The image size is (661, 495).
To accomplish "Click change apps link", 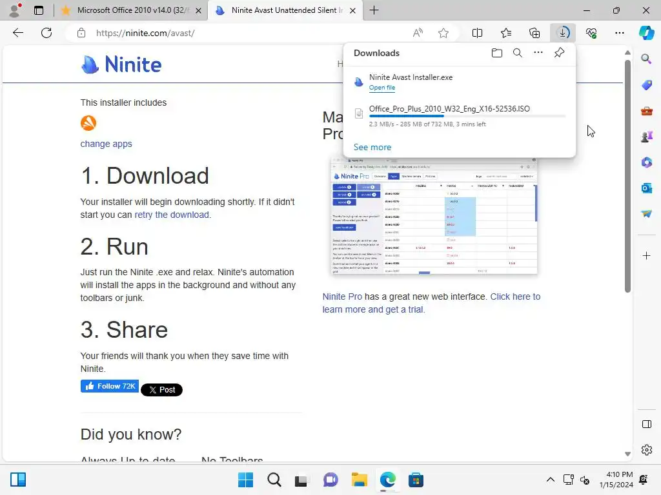I will (x=107, y=144).
